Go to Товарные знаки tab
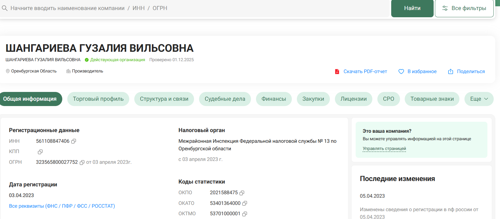Image resolution: width=500 pixels, height=219 pixels. pos(432,99)
